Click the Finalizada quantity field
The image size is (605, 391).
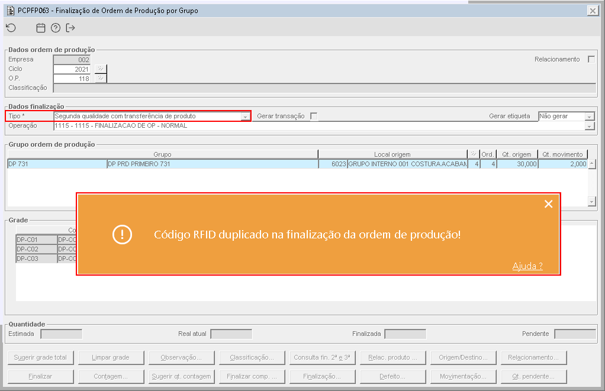coord(405,334)
